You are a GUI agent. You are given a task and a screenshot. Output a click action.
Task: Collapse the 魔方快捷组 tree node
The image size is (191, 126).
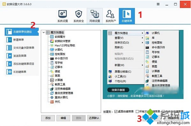[x=44, y=32]
